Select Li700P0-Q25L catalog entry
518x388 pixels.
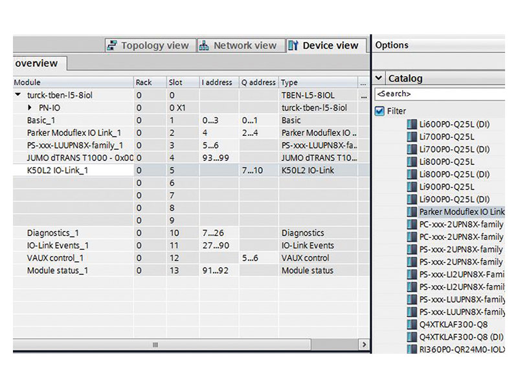point(447,136)
